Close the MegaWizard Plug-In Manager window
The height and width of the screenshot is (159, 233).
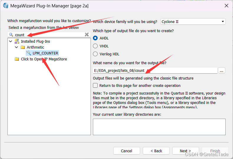[227, 6]
